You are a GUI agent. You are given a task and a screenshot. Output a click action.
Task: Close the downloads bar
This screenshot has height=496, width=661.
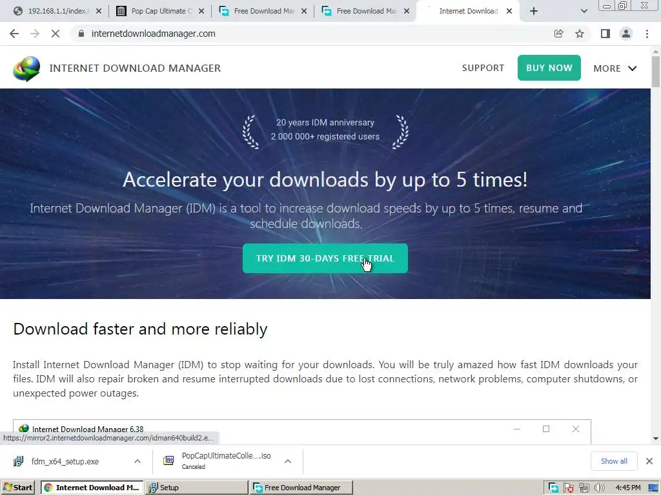tap(649, 461)
